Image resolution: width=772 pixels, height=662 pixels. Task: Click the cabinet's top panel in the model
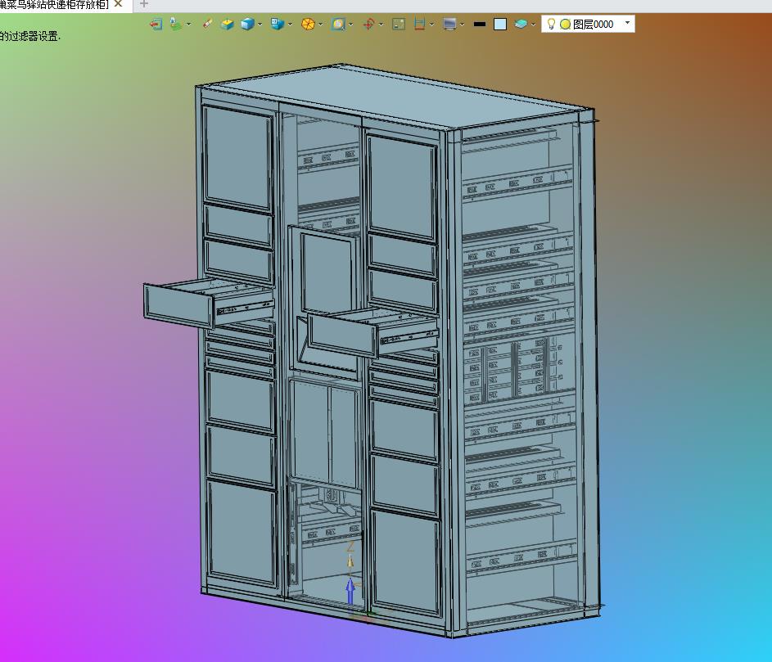[x=394, y=96]
